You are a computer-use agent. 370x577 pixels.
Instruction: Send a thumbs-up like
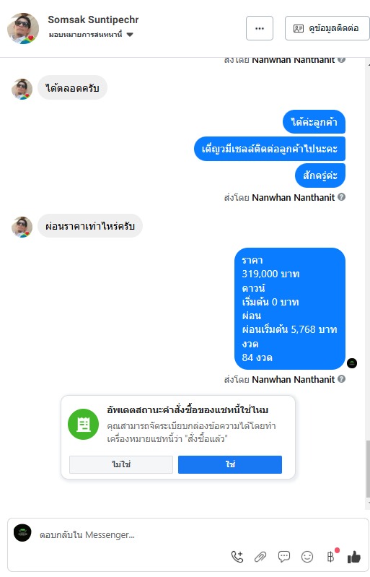(354, 556)
